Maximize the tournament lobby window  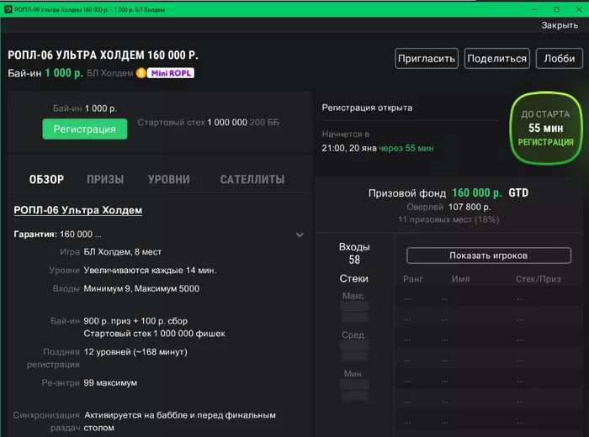point(556,8)
